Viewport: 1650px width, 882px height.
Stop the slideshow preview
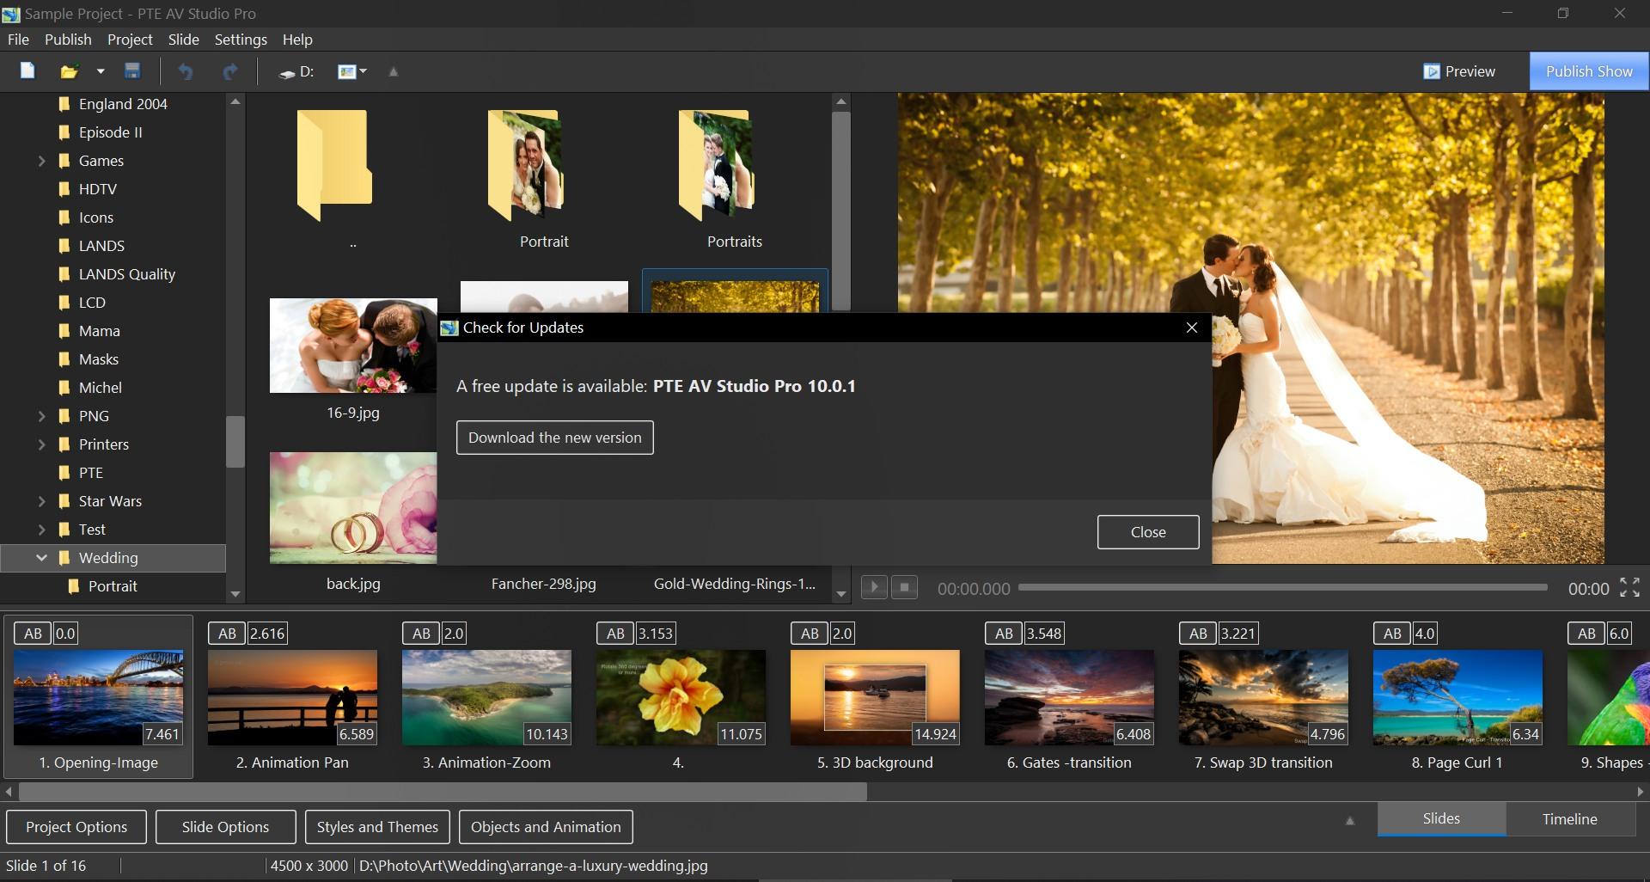click(904, 587)
